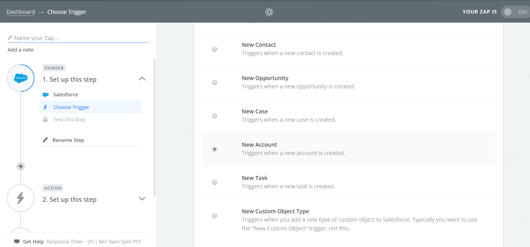530x247 pixels.
Task: Click the Zapier gear logo in header
Action: click(269, 12)
